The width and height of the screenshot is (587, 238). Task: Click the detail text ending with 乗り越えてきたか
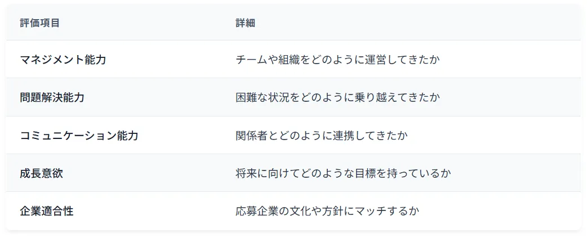click(x=337, y=97)
